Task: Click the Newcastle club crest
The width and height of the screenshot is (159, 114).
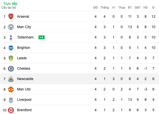Action: coord(11,79)
